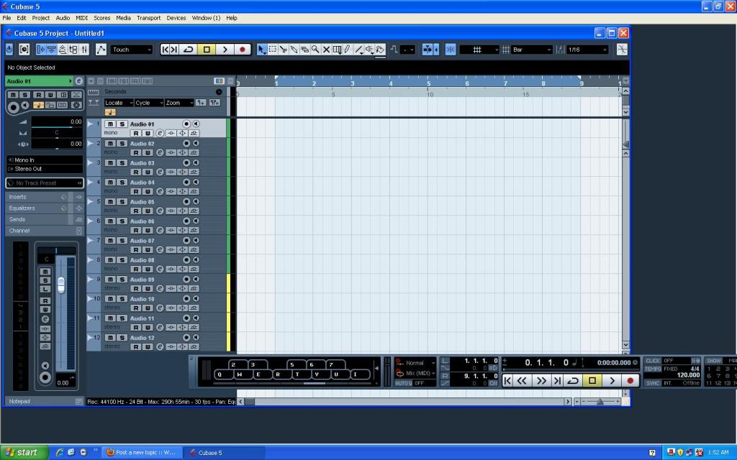The image size is (737, 460).
Task: Toggle Autoscroll button in toolbar
Action: [x=428, y=50]
